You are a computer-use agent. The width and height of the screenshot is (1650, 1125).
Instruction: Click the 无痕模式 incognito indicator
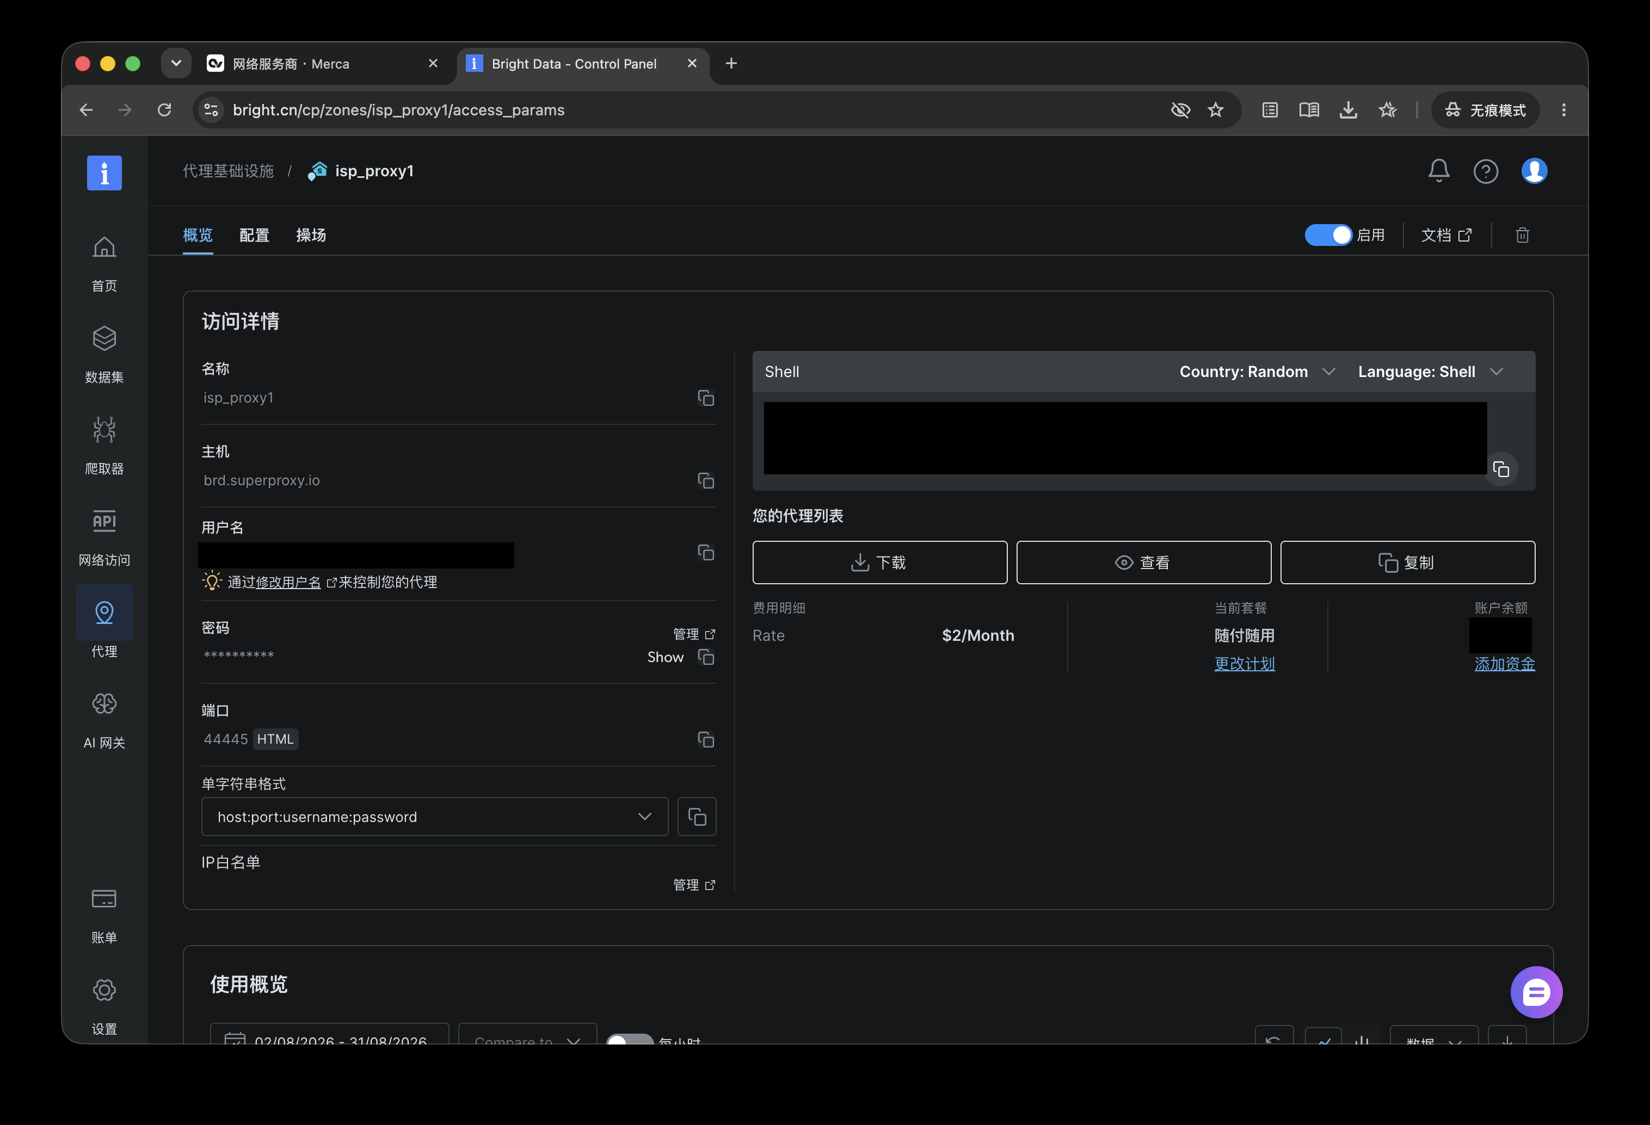pos(1485,110)
